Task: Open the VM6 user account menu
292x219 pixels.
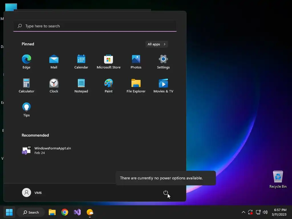Action: [32, 192]
